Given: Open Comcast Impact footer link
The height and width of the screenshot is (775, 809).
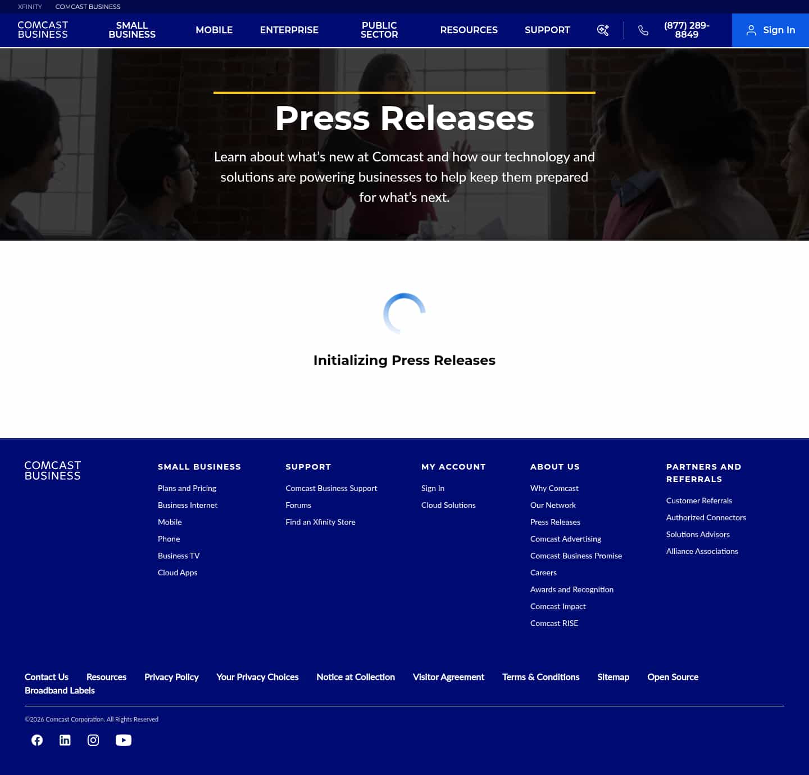Looking at the screenshot, I should (558, 606).
